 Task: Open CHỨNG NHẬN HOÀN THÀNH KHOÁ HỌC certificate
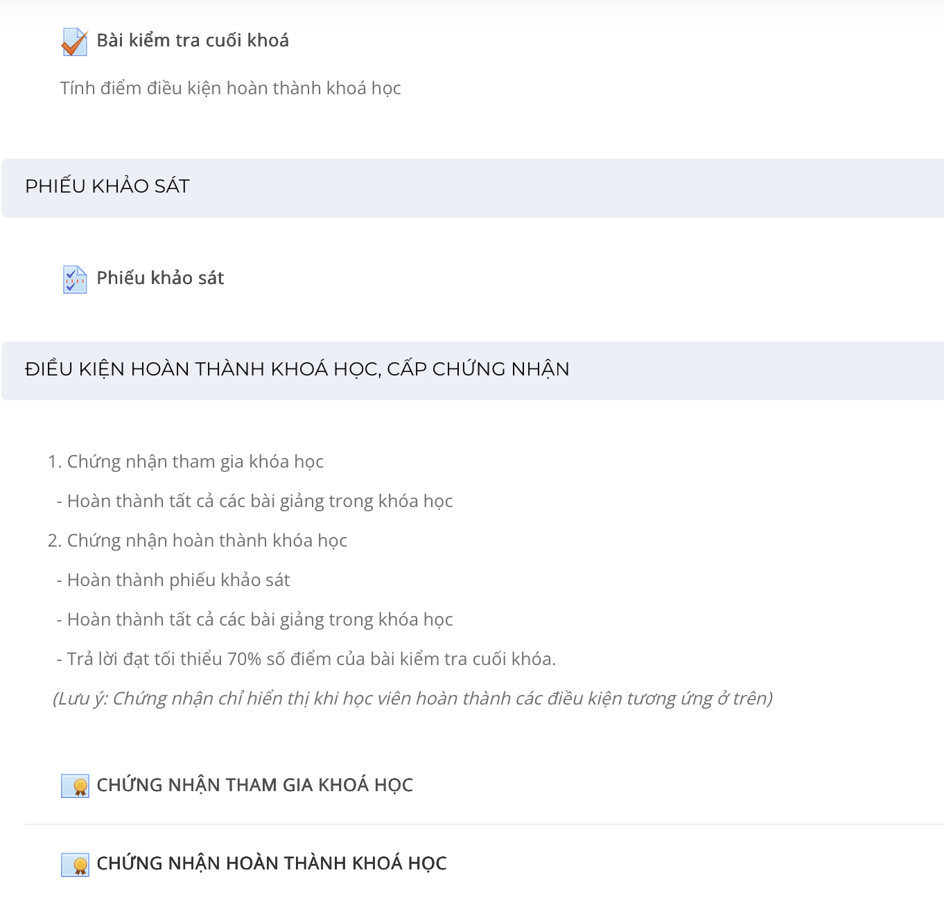coord(272,863)
